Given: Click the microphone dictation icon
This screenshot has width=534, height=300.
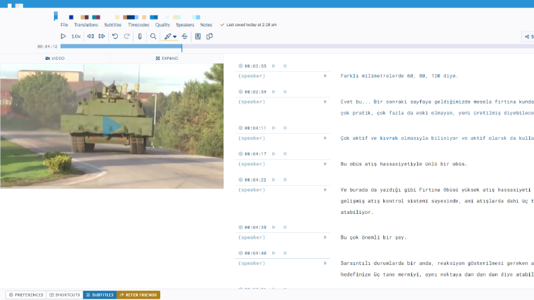Looking at the screenshot, I should tap(139, 36).
